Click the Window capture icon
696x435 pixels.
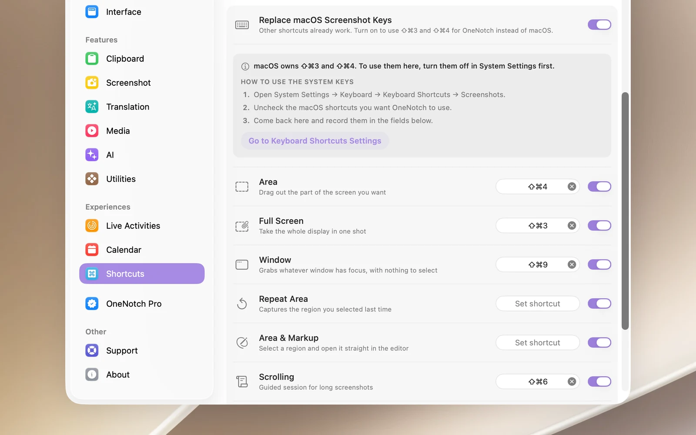242,264
